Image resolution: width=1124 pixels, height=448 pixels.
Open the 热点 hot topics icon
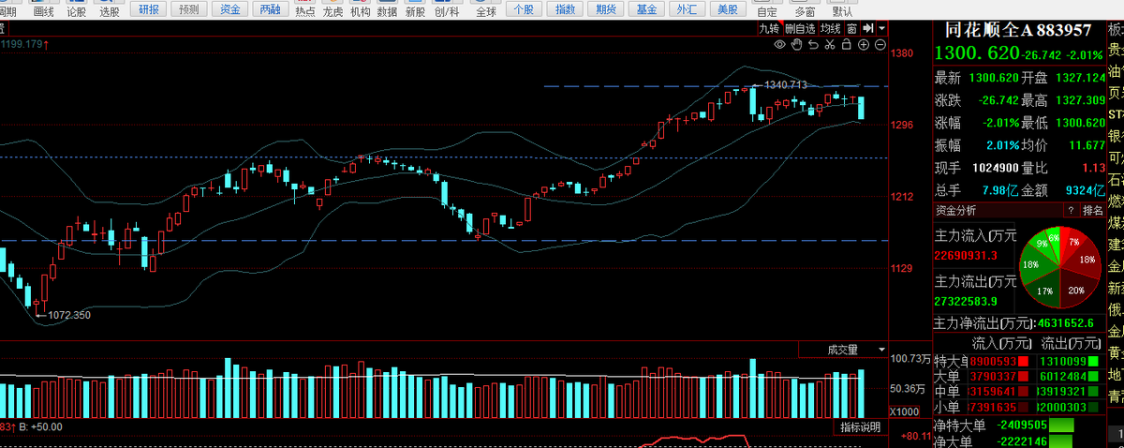pyautogui.click(x=305, y=11)
